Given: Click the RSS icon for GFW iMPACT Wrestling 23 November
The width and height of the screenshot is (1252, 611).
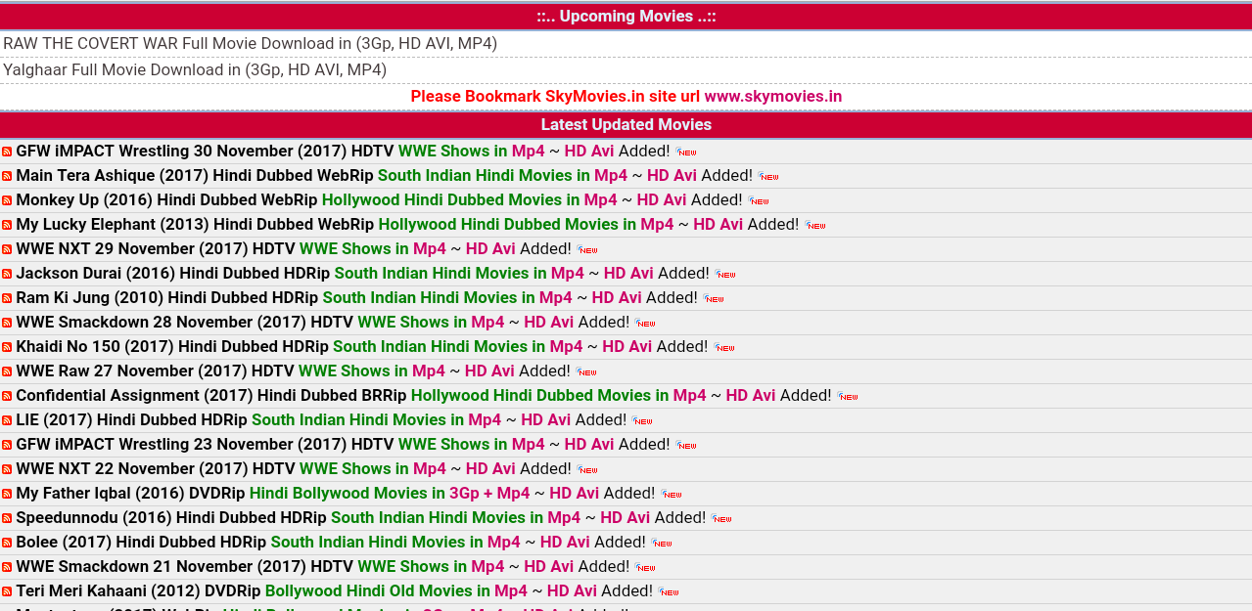Looking at the screenshot, I should click(x=7, y=445).
